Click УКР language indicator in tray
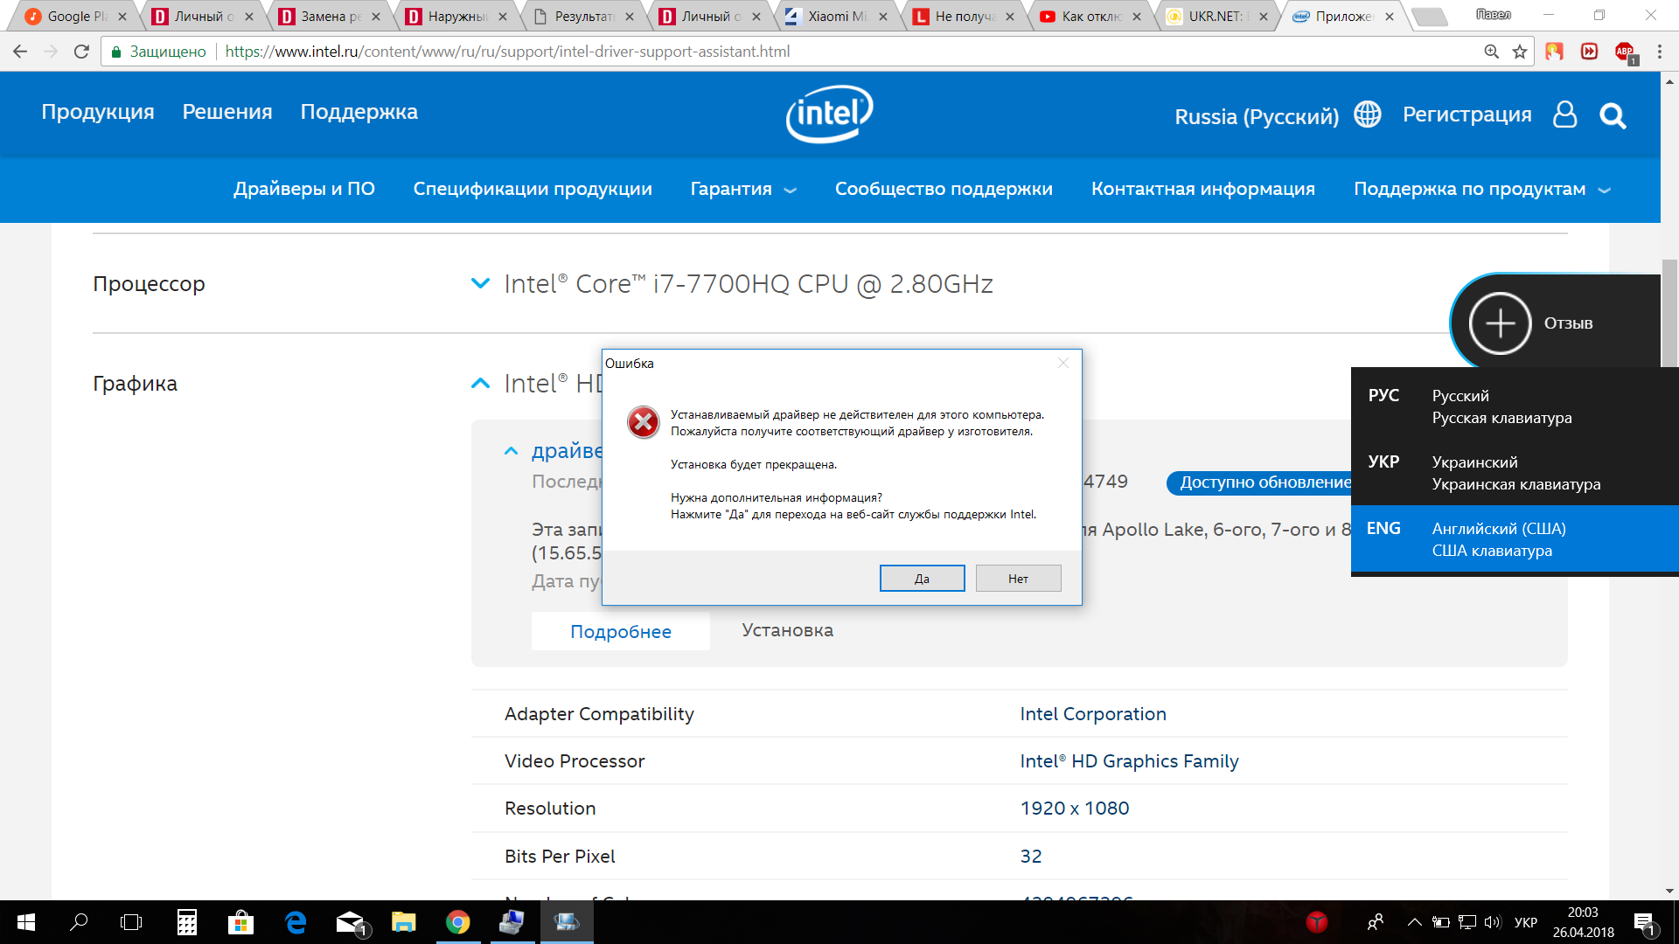 coord(1526,922)
